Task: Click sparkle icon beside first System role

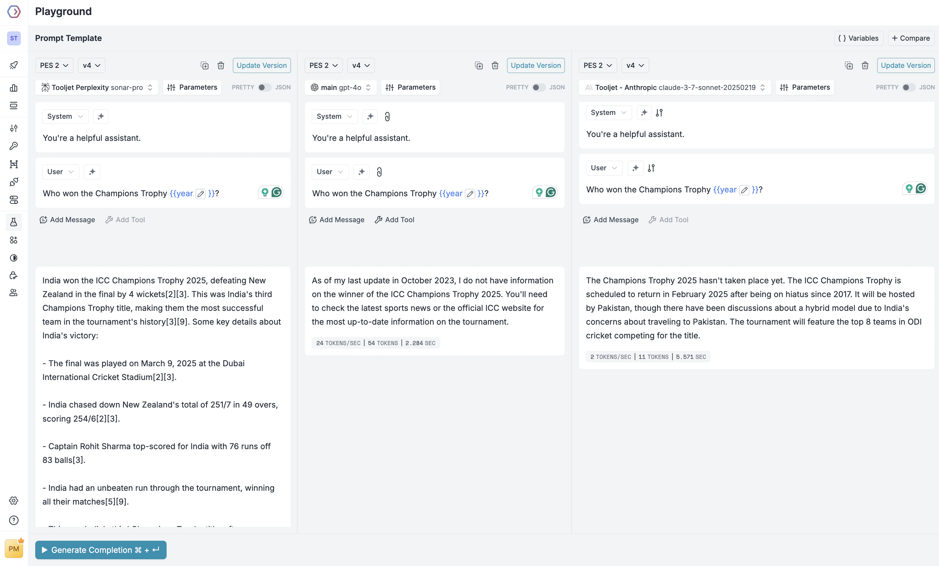Action: pyautogui.click(x=101, y=117)
